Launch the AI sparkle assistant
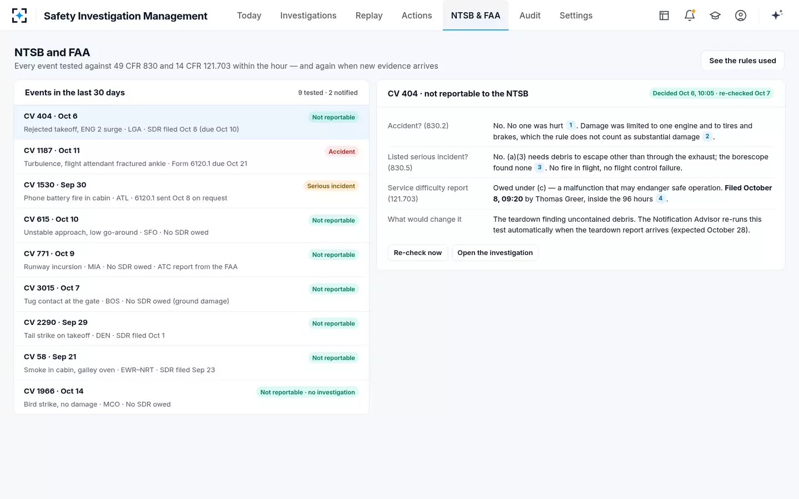 tap(777, 15)
